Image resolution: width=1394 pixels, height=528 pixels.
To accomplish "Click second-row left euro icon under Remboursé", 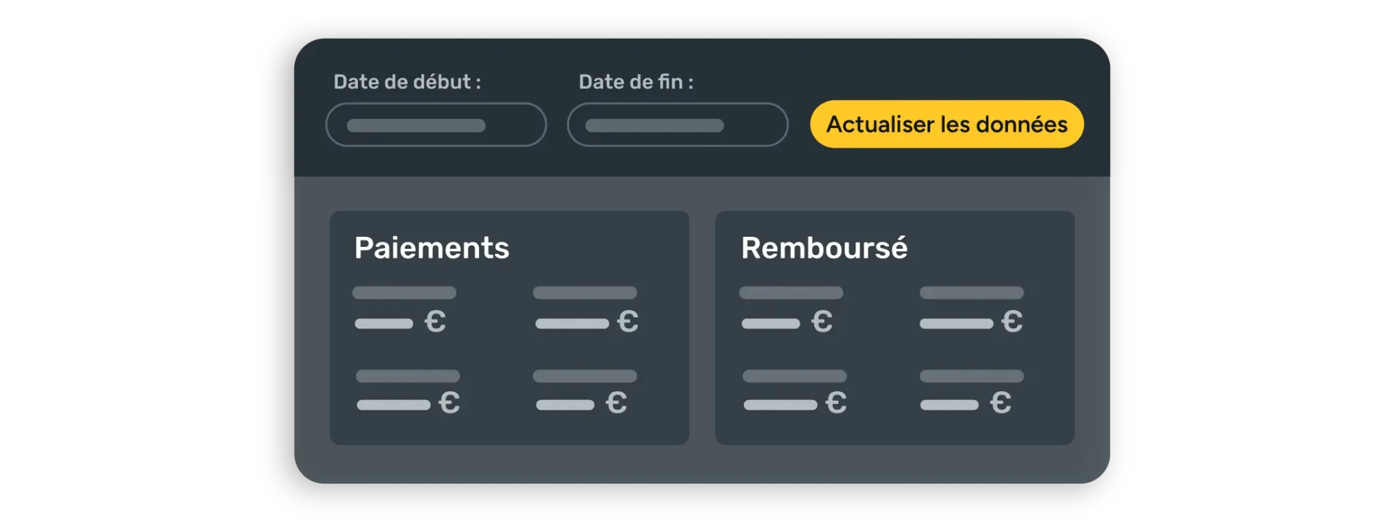I will click(836, 403).
